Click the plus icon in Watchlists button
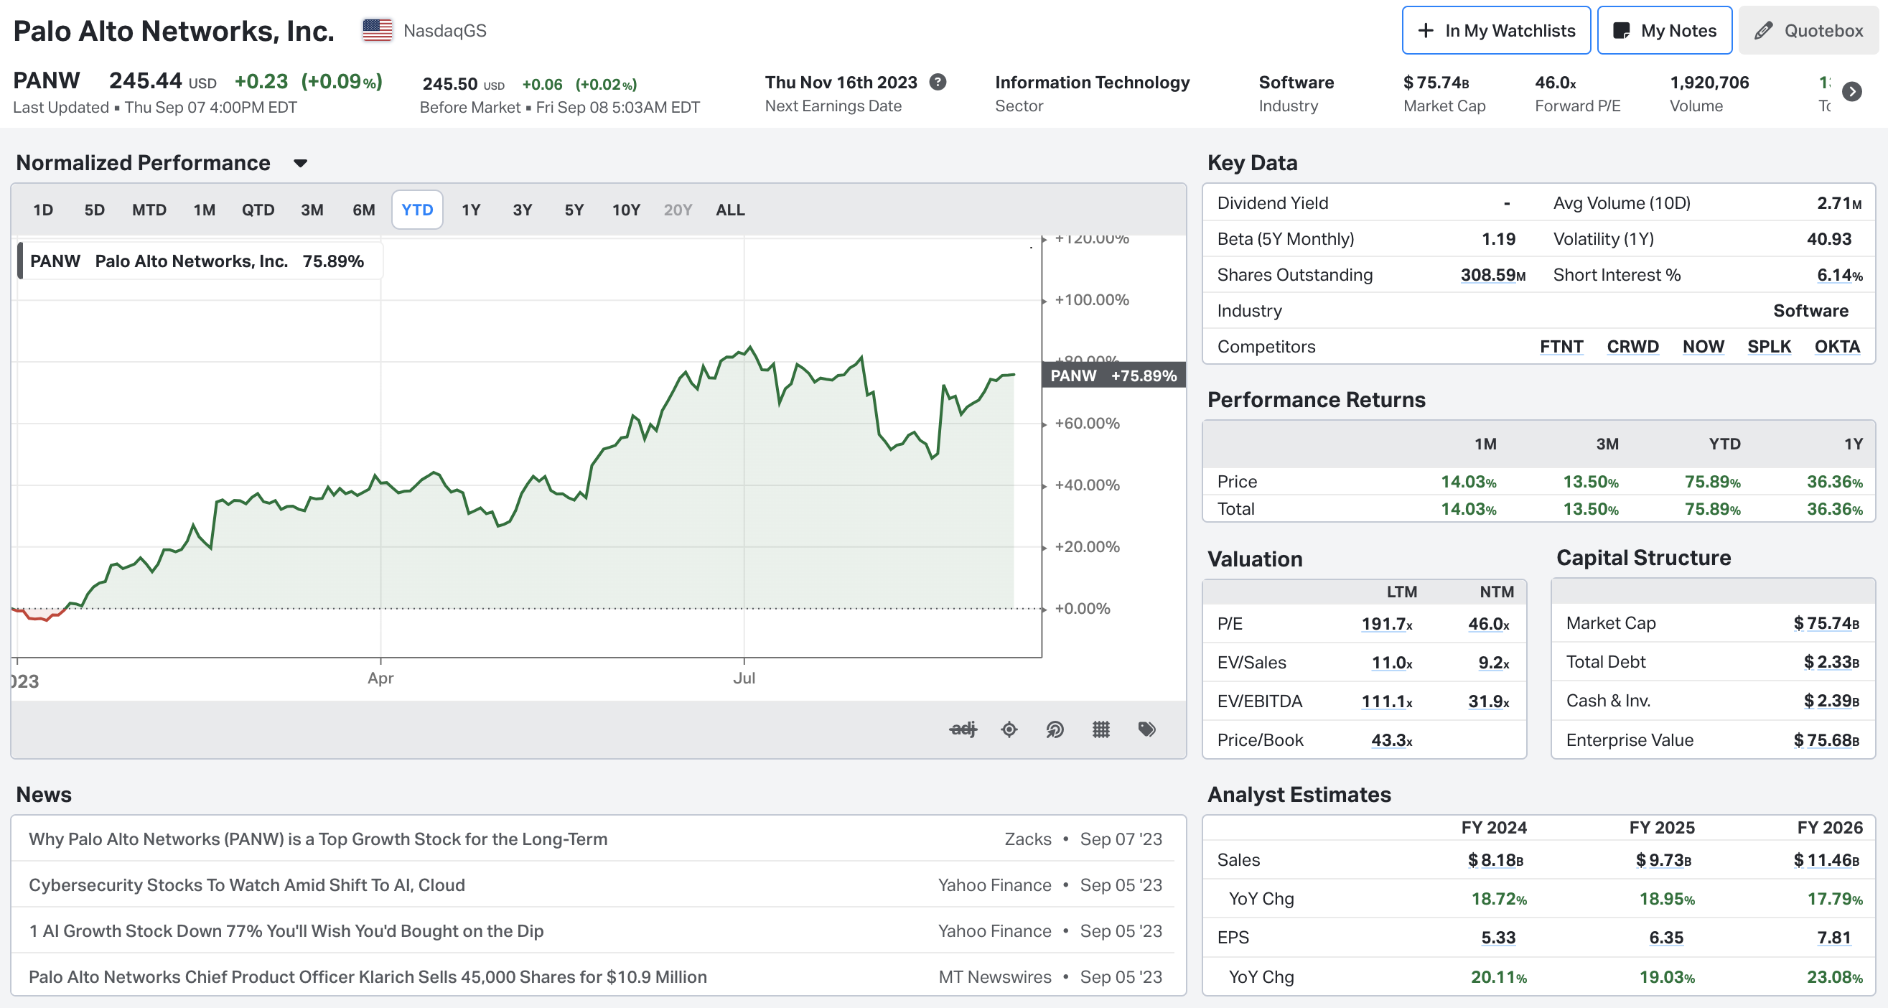 tap(1426, 31)
